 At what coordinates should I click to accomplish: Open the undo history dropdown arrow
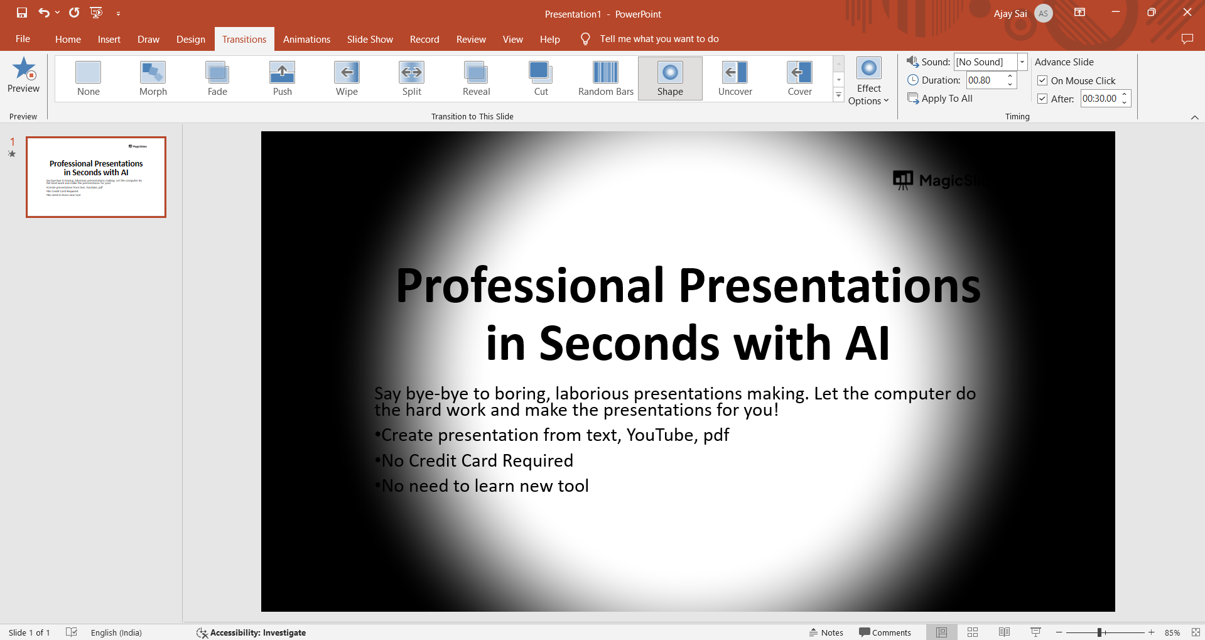[x=57, y=13]
